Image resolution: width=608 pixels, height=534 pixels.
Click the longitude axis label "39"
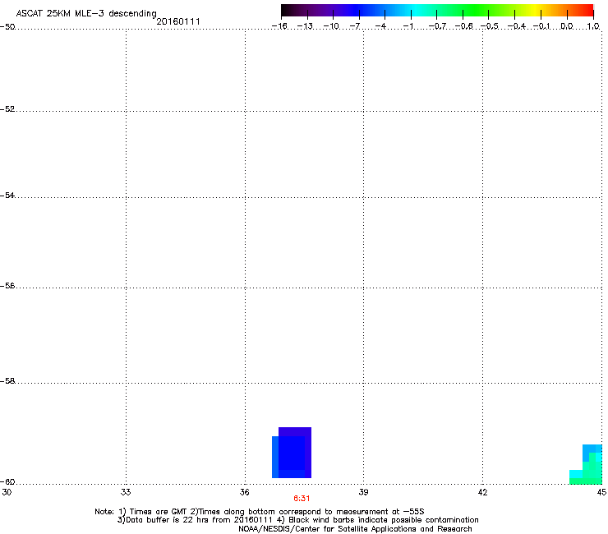click(x=363, y=492)
